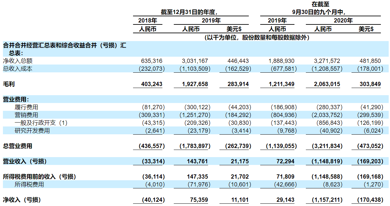This screenshot has width=390, height=206.
Task: Select the value 283,914
Action: pyautogui.click(x=238, y=84)
